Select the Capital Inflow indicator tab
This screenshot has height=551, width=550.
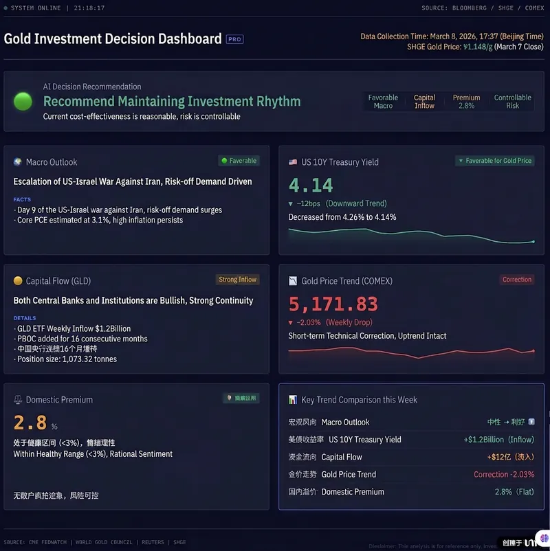point(424,102)
